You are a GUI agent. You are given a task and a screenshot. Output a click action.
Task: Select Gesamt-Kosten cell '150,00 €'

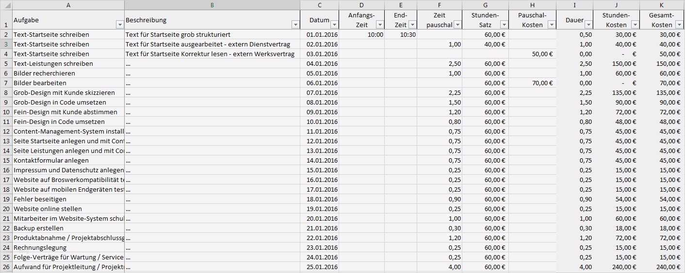coord(662,63)
